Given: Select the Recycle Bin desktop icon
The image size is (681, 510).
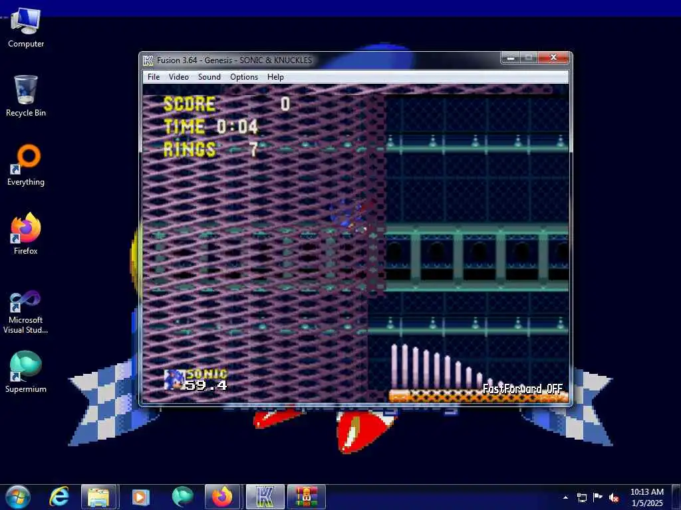Looking at the screenshot, I should [x=26, y=96].
